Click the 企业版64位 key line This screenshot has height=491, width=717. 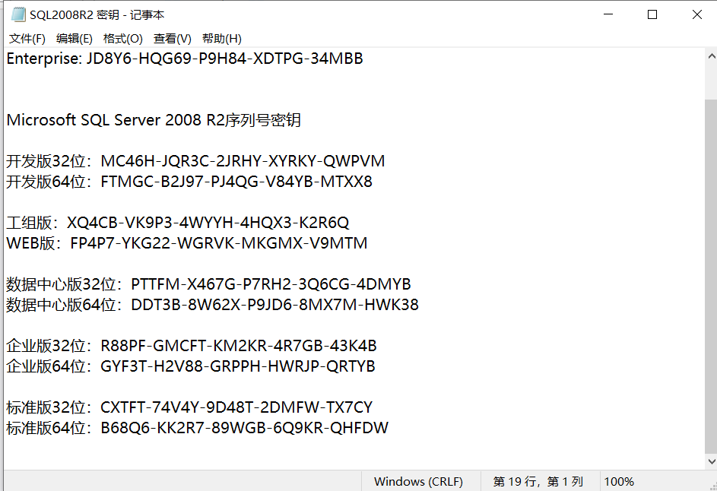(x=191, y=366)
